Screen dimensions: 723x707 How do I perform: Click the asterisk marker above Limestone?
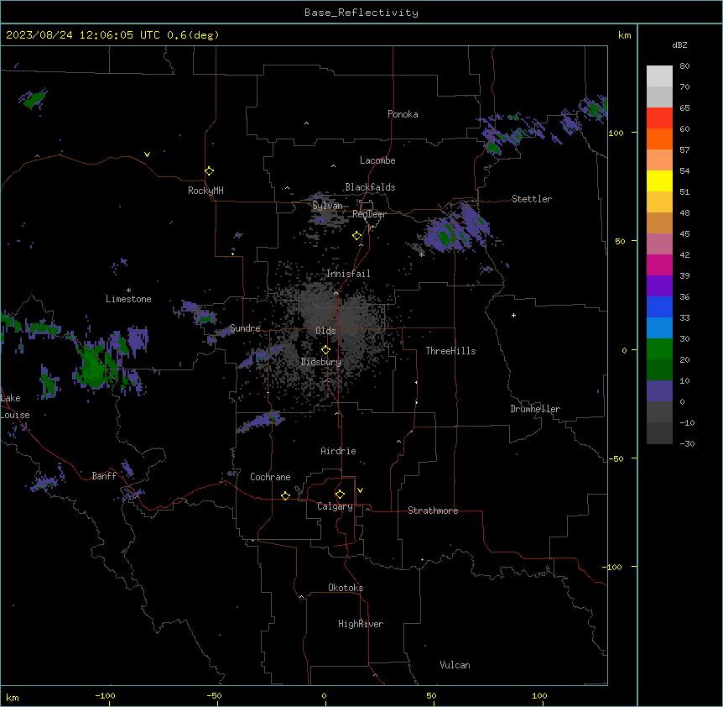(128, 291)
